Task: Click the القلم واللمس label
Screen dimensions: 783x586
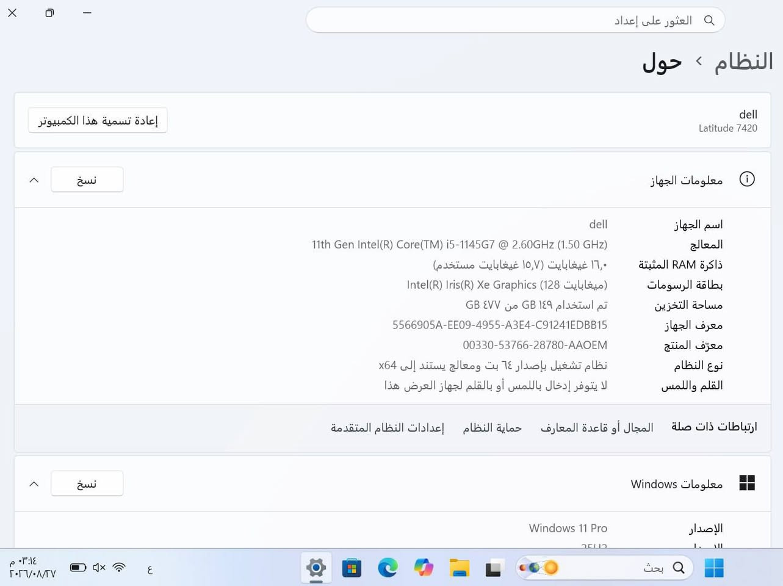Action: pyautogui.click(x=692, y=385)
